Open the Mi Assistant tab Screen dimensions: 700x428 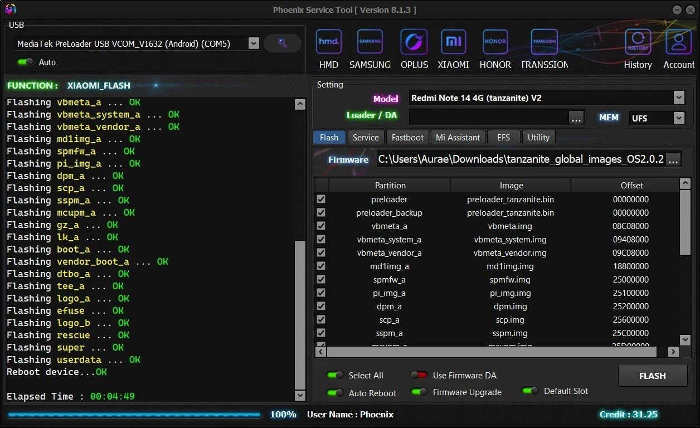pos(458,138)
